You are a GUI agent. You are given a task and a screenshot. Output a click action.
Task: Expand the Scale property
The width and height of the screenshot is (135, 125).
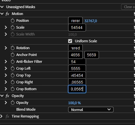click(x=6, y=27)
